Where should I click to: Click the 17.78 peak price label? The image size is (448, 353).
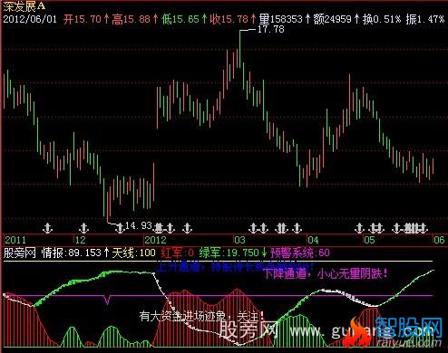271,29
